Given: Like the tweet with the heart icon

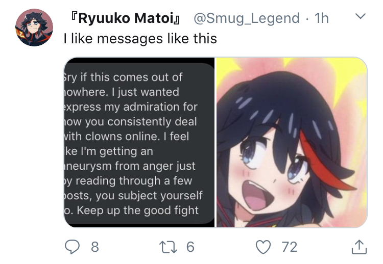Looking at the screenshot, I should [x=263, y=247].
